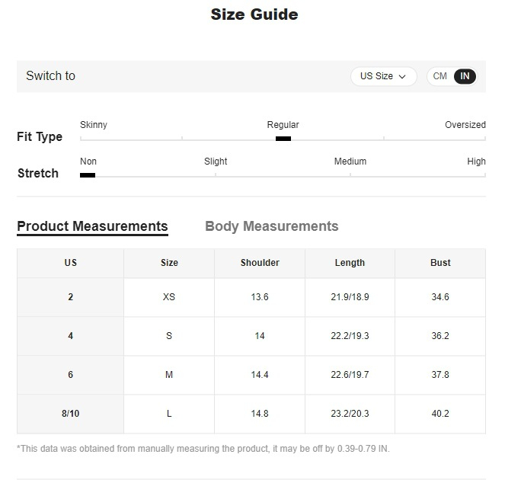Open the US Size dropdown
505x480 pixels.
tap(383, 76)
